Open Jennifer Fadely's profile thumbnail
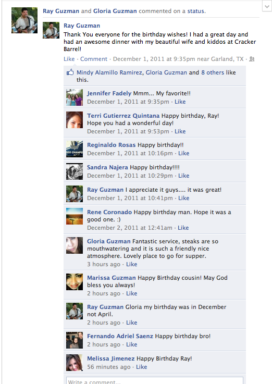This screenshot has width=272, height=384. pos(75,97)
